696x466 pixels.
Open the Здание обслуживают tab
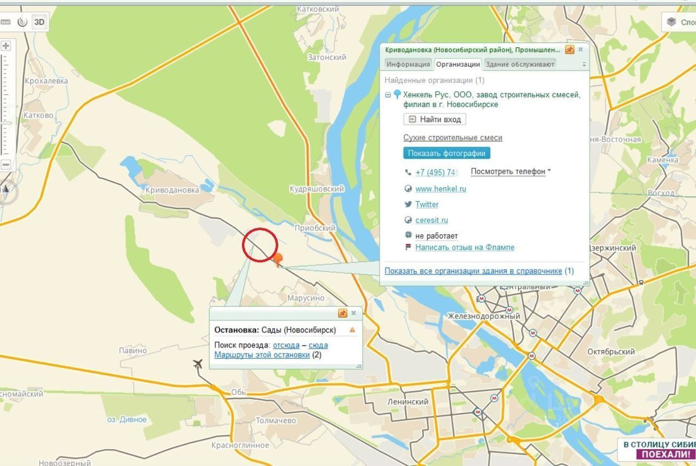(520, 64)
